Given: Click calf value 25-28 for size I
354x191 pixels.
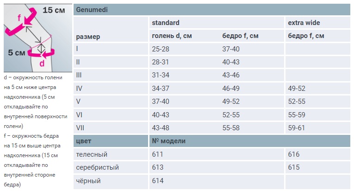Looking at the screenshot, I should click(x=161, y=49).
